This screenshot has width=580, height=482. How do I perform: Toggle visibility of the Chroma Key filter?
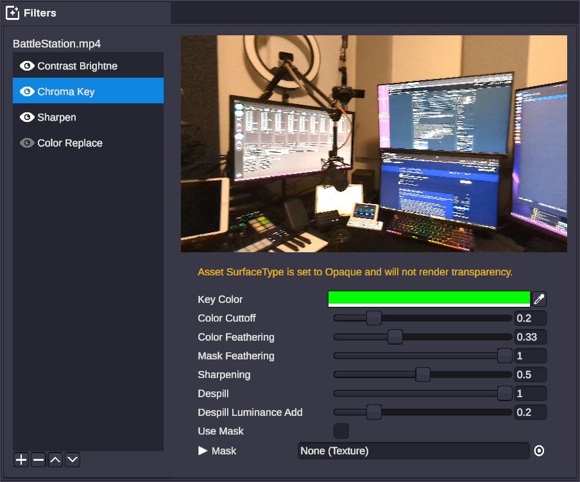[x=27, y=92]
